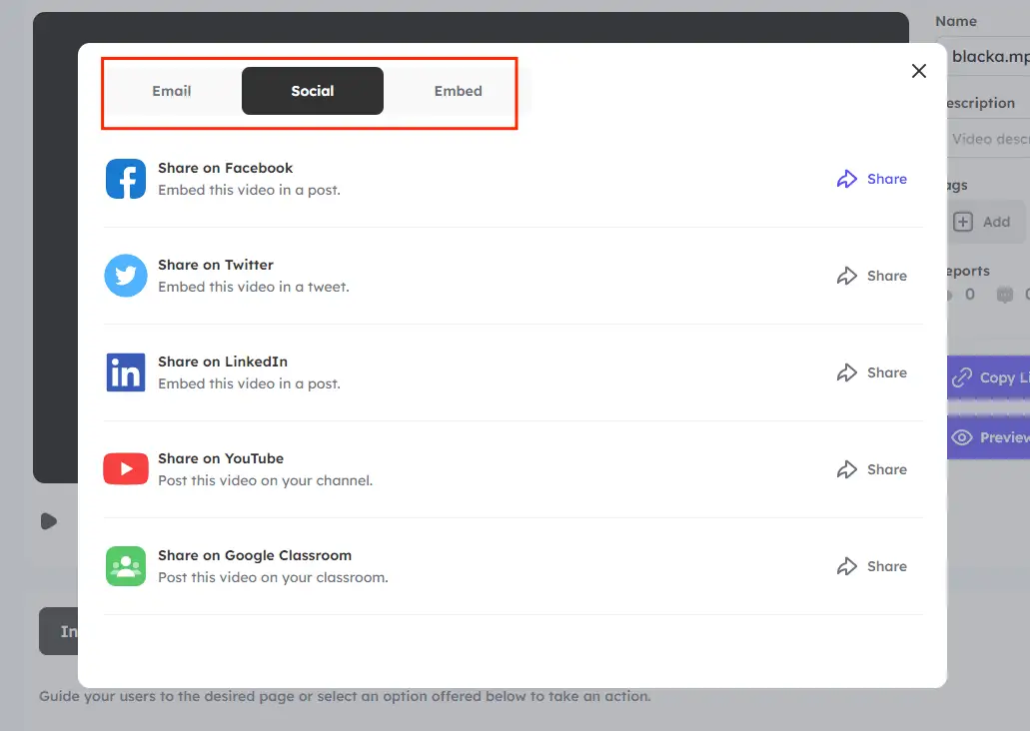Share video to LinkedIn
Viewport: 1030px width, 731px height.
point(872,372)
